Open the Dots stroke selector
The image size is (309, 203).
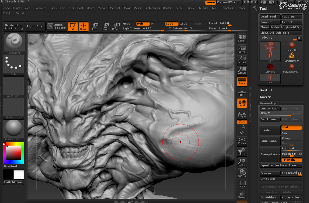[14, 65]
